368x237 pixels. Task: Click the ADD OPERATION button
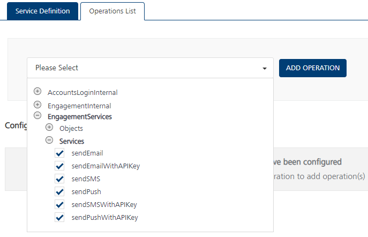click(313, 68)
